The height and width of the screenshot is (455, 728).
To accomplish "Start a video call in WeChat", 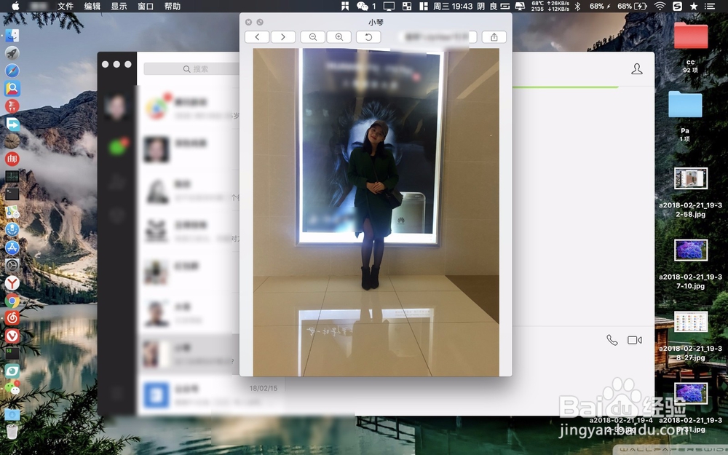I will [x=634, y=340].
